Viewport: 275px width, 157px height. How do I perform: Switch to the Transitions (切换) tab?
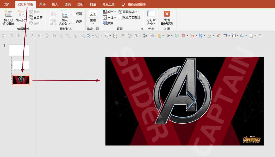(x=67, y=4)
